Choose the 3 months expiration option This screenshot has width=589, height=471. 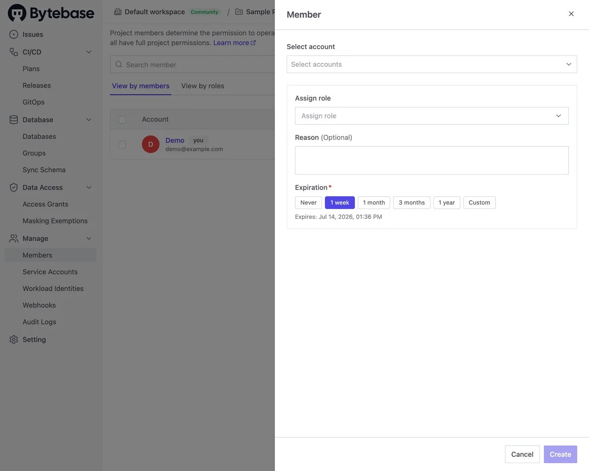(x=412, y=203)
